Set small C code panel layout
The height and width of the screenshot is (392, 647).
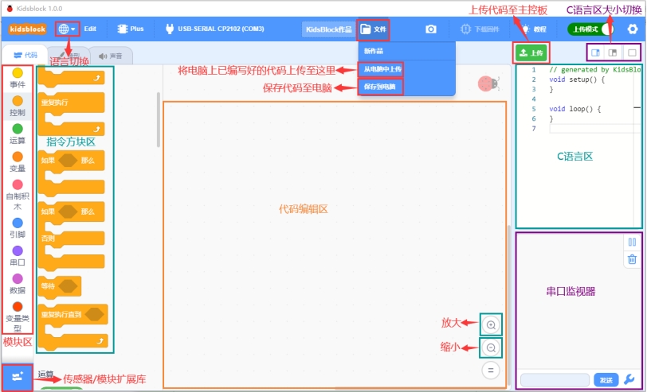(x=595, y=52)
